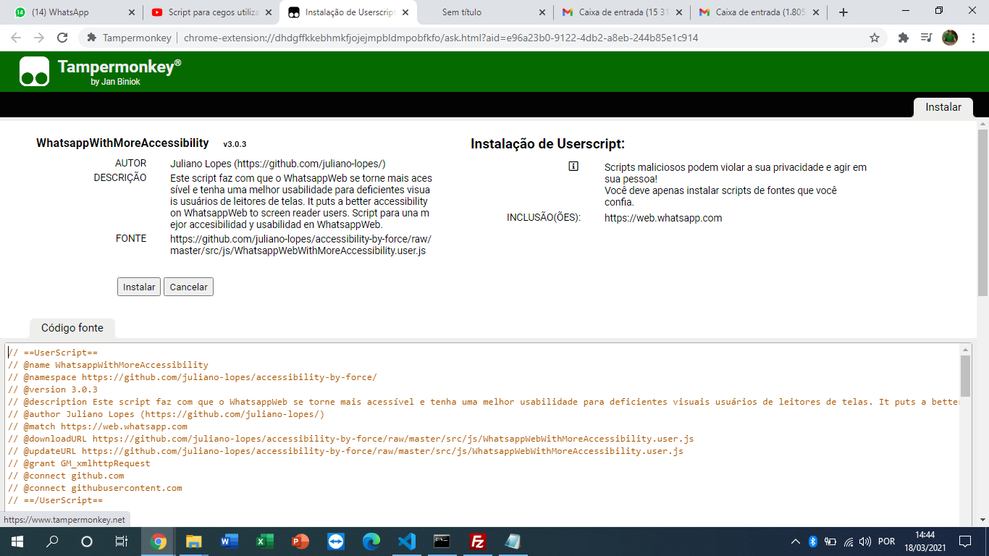989x556 pixels.
Task: Click the Cancelar button
Action: click(188, 287)
